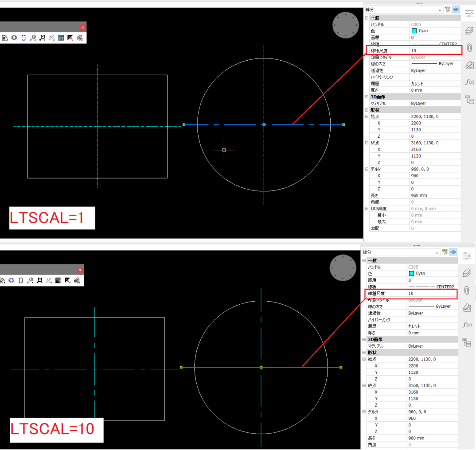Select the quick calculator tool in the toolbar
The height and width of the screenshot is (450, 476).
61,38
